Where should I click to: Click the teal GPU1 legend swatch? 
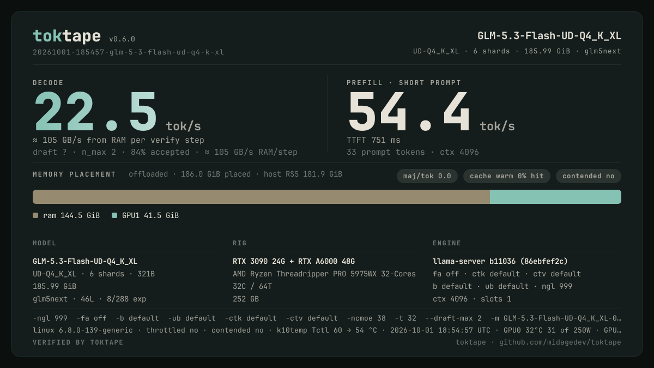coord(114,215)
